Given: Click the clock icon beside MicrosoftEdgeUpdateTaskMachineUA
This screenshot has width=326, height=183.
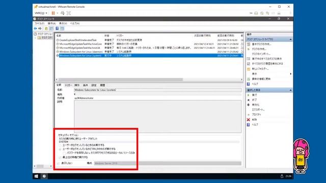Looking at the screenshot, I should pyautogui.click(x=58, y=48).
